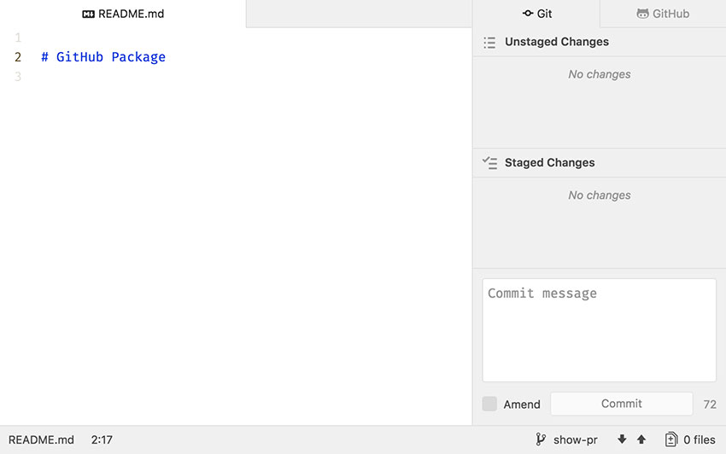Enable the Amend checkbox
This screenshot has width=726, height=454.
(x=489, y=404)
